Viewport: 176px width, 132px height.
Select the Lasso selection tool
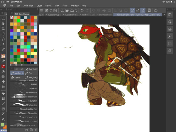point(3,39)
